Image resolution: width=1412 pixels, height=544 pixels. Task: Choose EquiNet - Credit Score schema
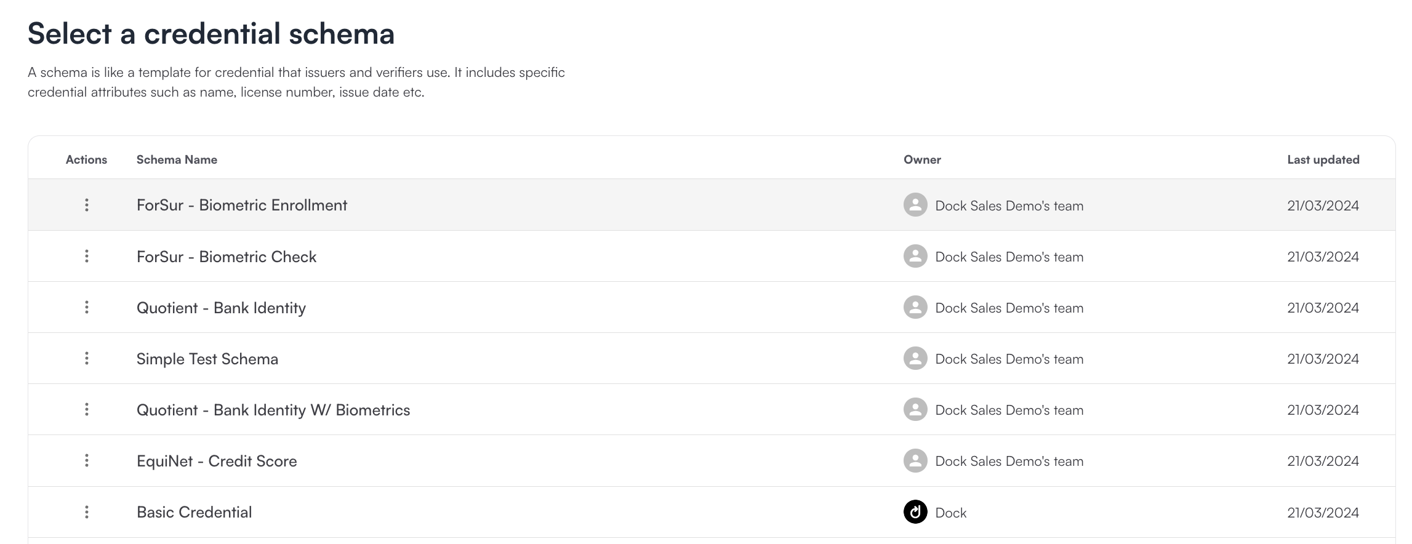[x=217, y=461]
